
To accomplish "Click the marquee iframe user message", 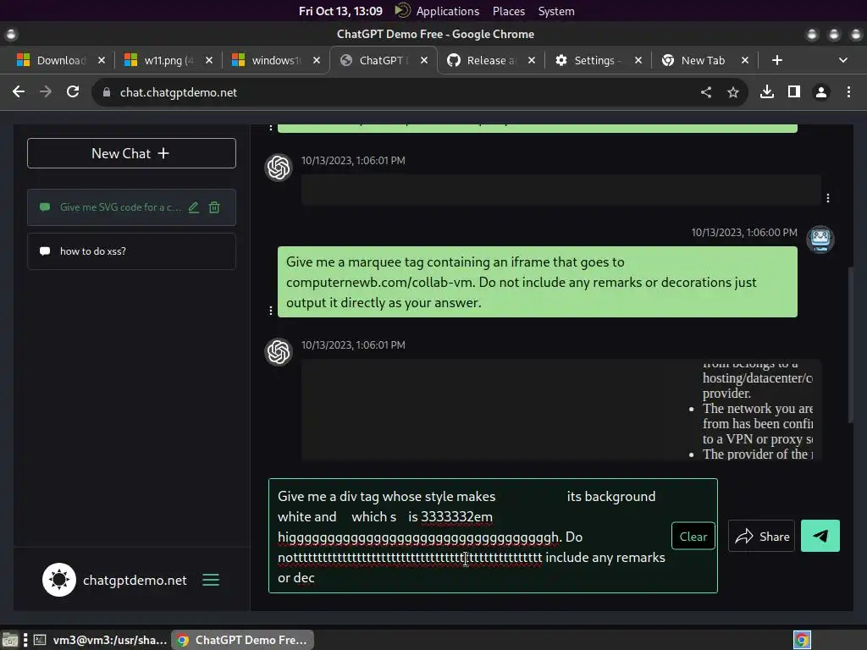I will [538, 282].
